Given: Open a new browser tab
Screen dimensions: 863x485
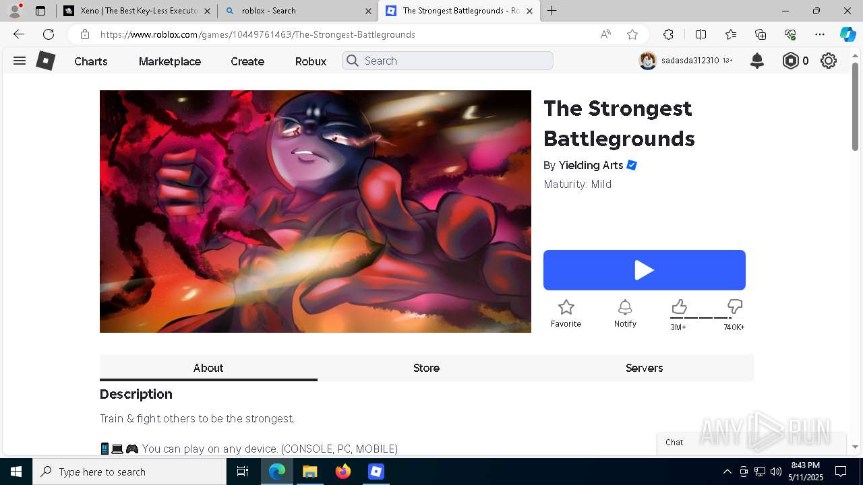Looking at the screenshot, I should 552,11.
